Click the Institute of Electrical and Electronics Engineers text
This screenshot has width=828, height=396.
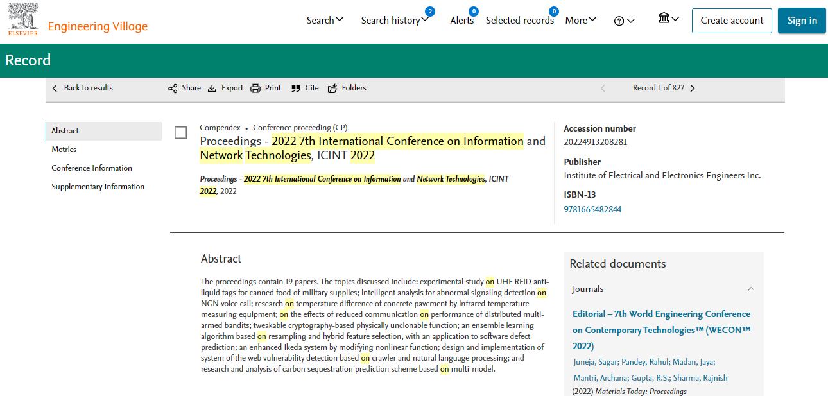coord(662,175)
